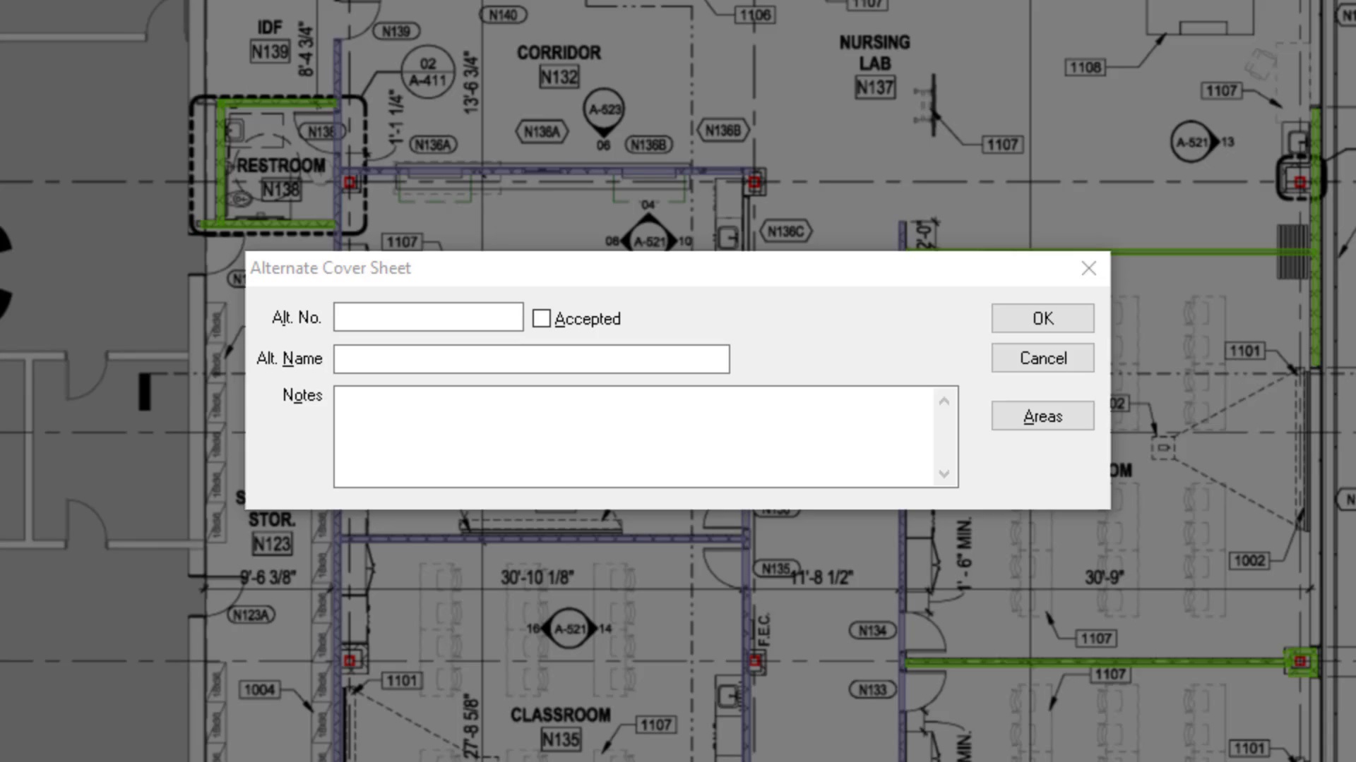Open the Areas button

(1042, 416)
